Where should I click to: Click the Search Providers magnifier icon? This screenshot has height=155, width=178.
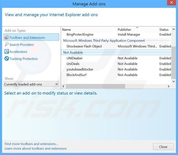click(7, 44)
